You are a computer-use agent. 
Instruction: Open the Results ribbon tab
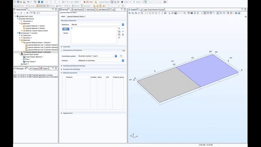tap(75, 6)
